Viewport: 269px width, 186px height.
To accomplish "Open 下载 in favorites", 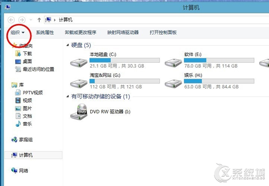I will pos(27,53).
